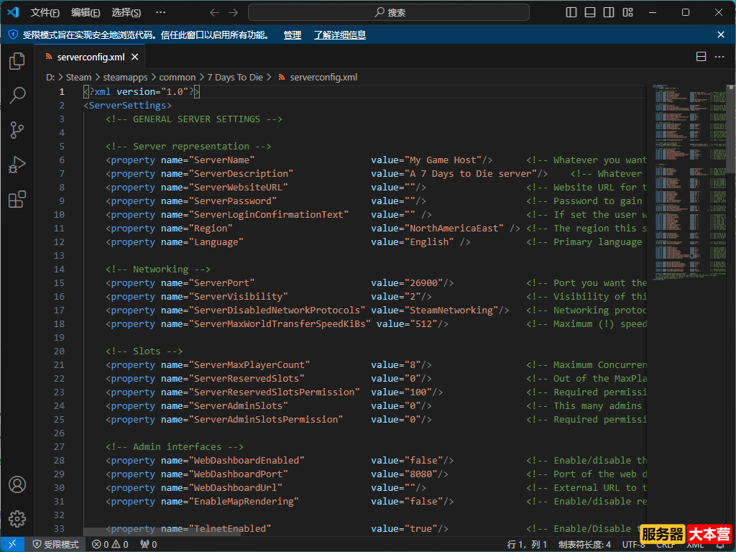Open the Source Control view
The image size is (736, 552).
point(17,130)
